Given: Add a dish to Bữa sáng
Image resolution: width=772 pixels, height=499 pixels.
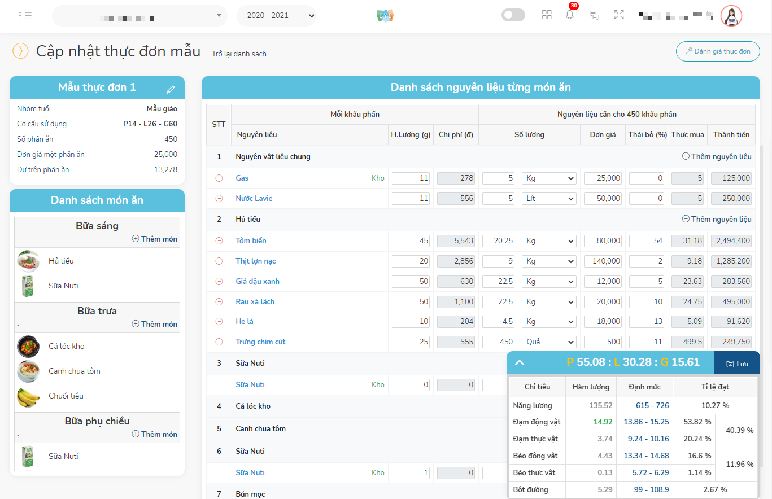Looking at the screenshot, I should click(x=154, y=239).
